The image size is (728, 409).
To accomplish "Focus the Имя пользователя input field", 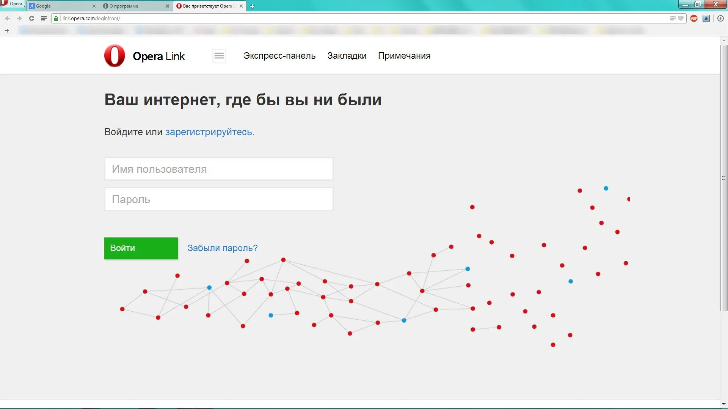I will pos(219,169).
